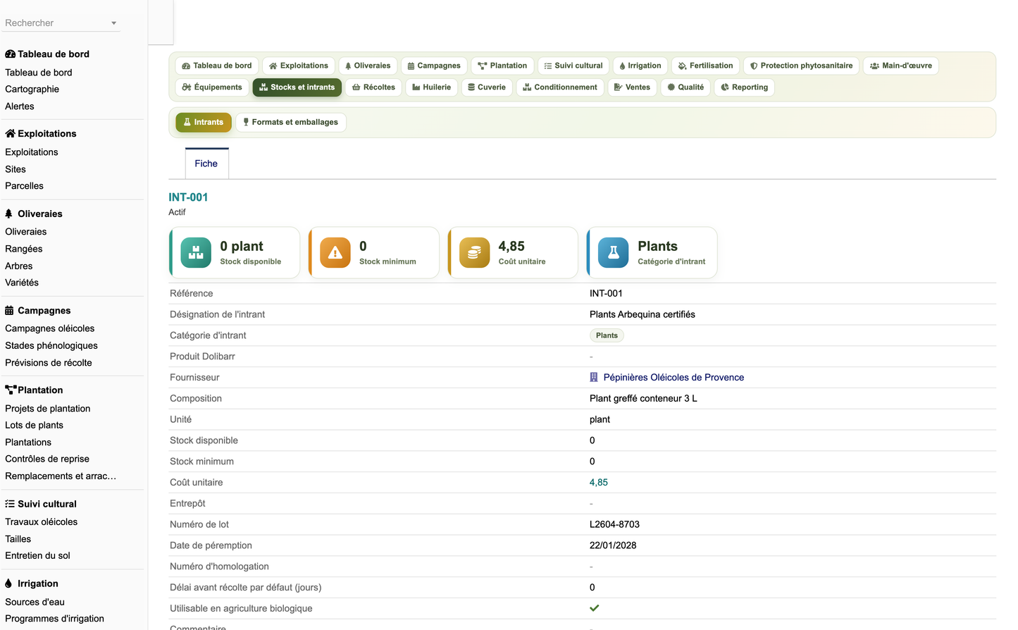Click the Plantation sidebar diagram icon
The height and width of the screenshot is (630, 1018).
coord(11,390)
